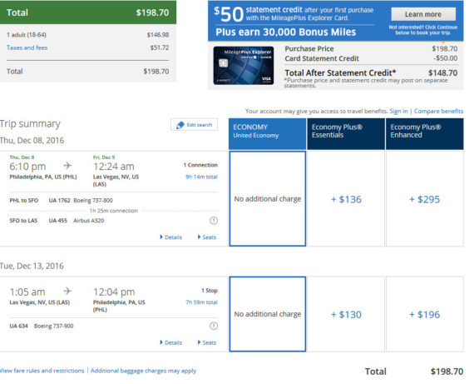Select the ECONOMY United Economy column header
The width and height of the screenshot is (469, 384).
268,134
